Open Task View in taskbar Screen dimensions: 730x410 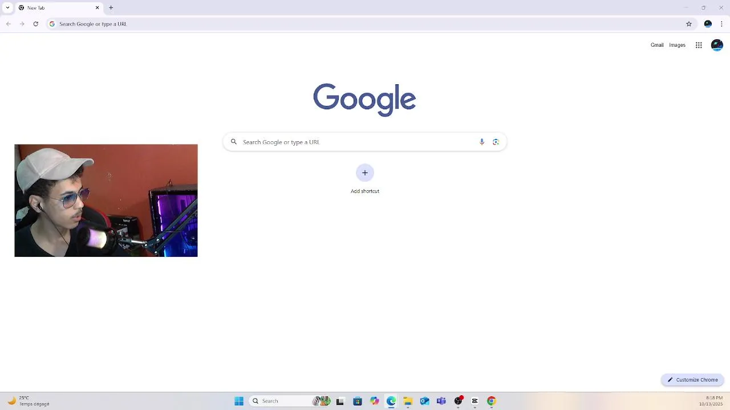coord(340,401)
